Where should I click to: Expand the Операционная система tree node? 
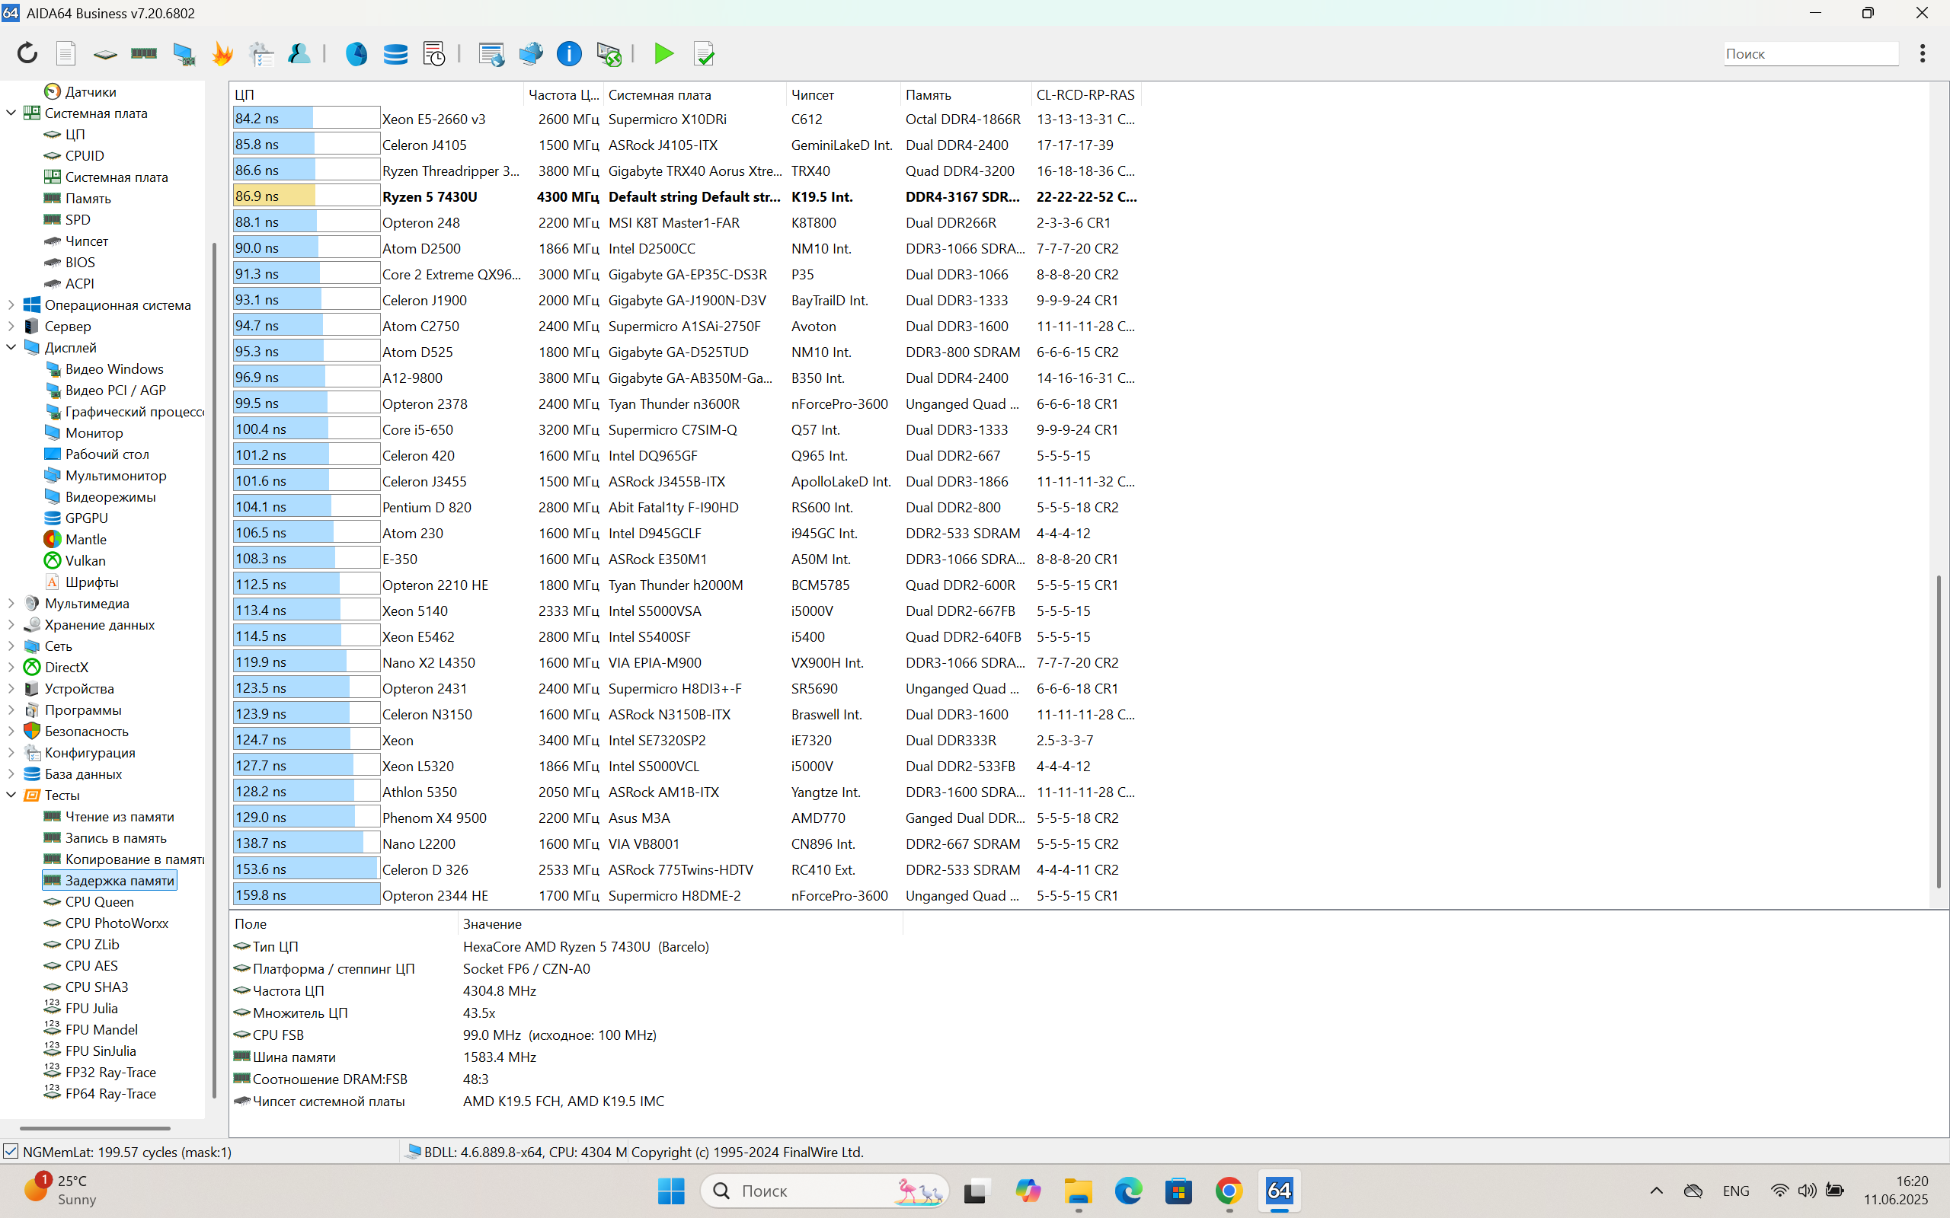[x=11, y=304]
